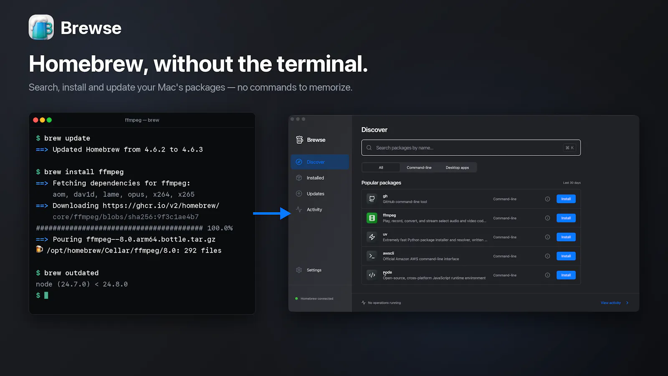Show info for the uv package
Image resolution: width=668 pixels, height=376 pixels.
click(547, 237)
